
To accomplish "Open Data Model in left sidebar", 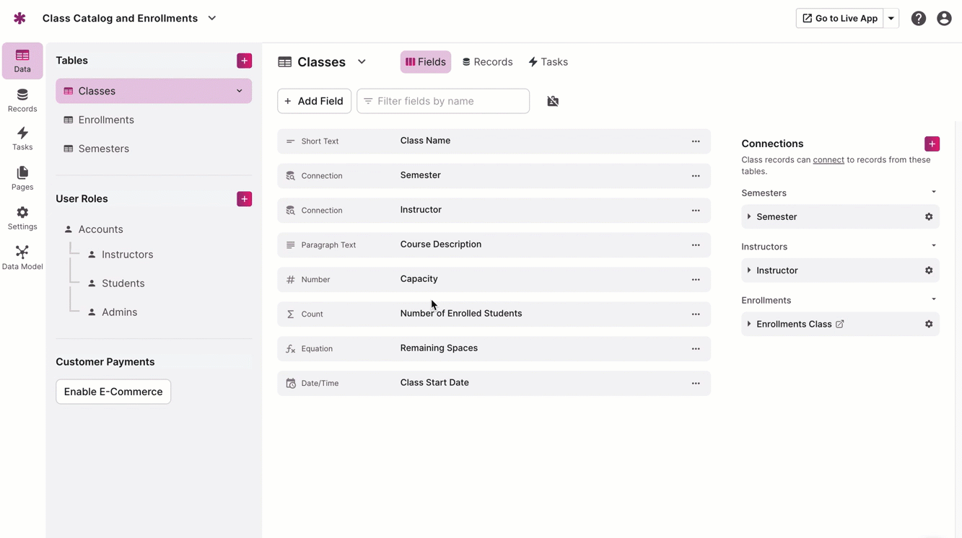I will pos(22,257).
